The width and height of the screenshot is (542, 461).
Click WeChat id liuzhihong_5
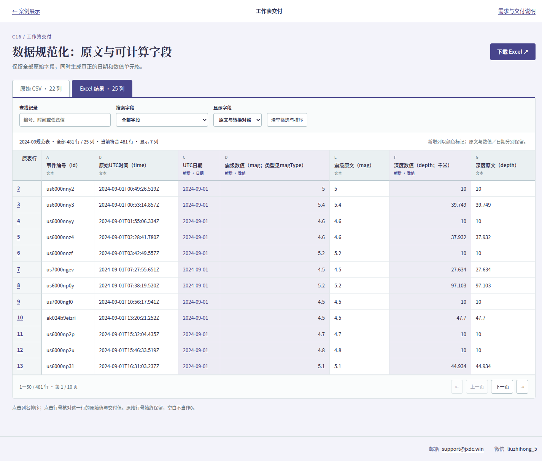[522, 449]
